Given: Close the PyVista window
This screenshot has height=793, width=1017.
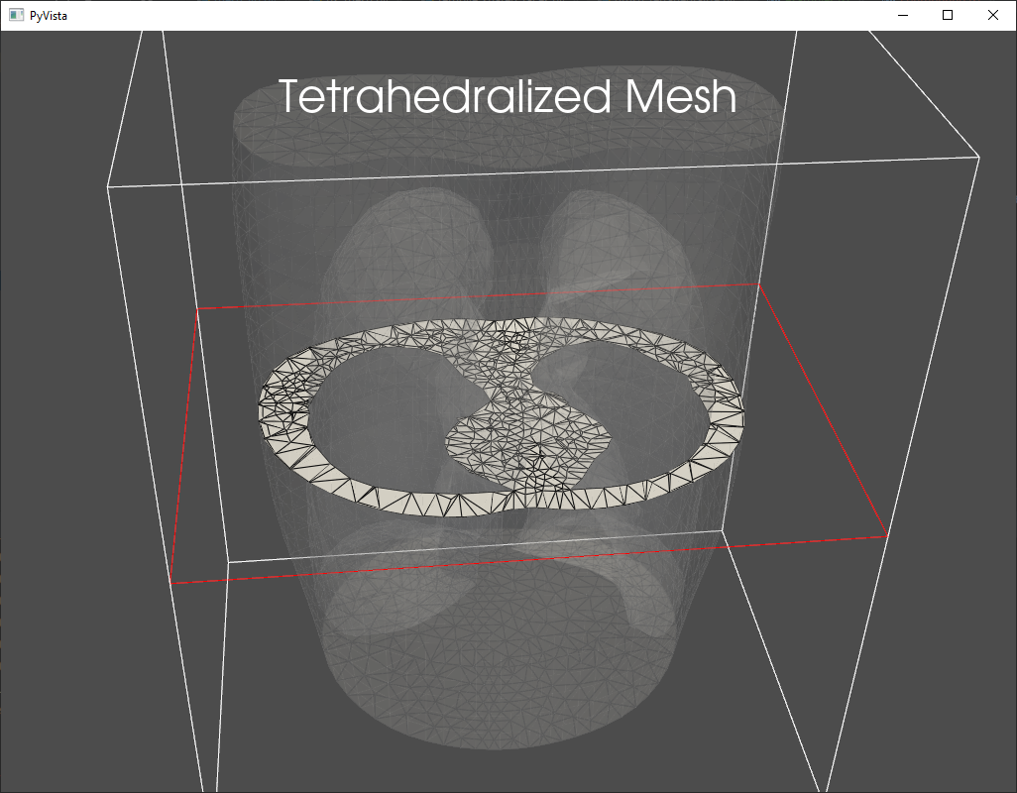Looking at the screenshot, I should 993,15.
